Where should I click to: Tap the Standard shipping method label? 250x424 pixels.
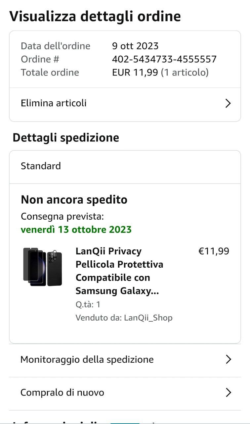point(41,166)
